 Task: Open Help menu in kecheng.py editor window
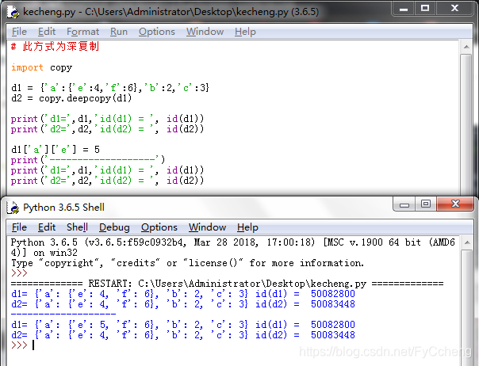pyautogui.click(x=245, y=32)
